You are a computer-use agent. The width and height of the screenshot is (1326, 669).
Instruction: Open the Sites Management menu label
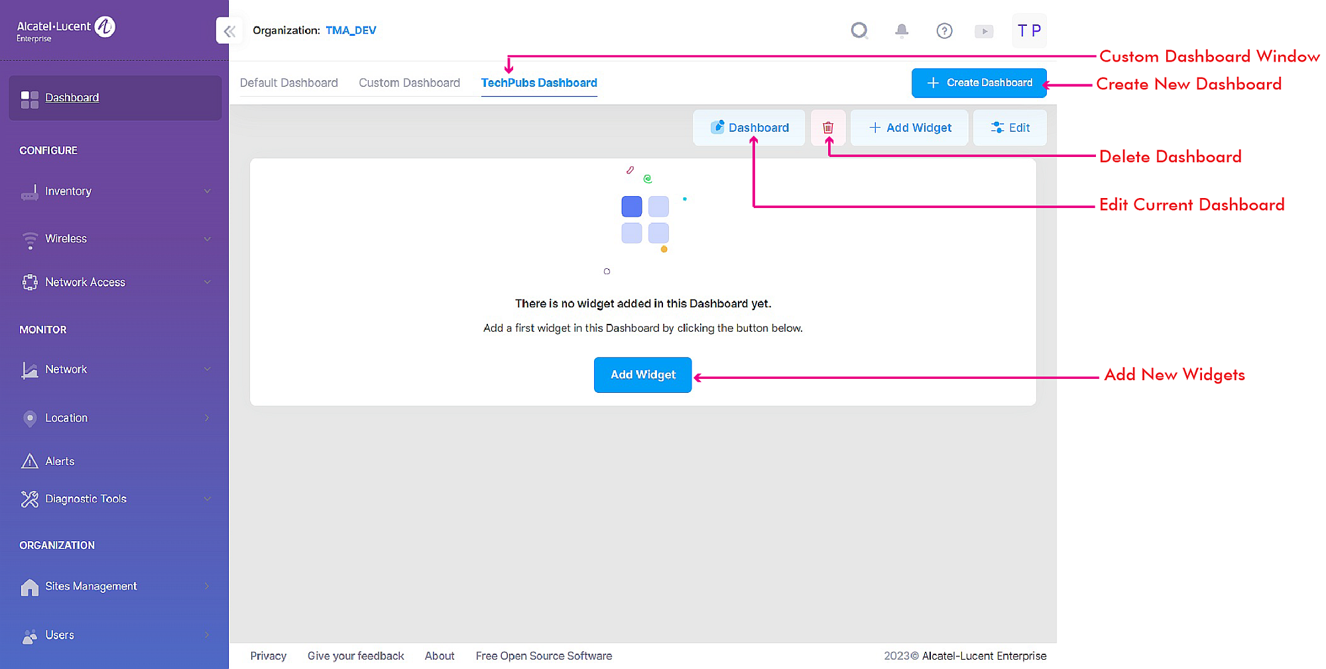coord(91,586)
